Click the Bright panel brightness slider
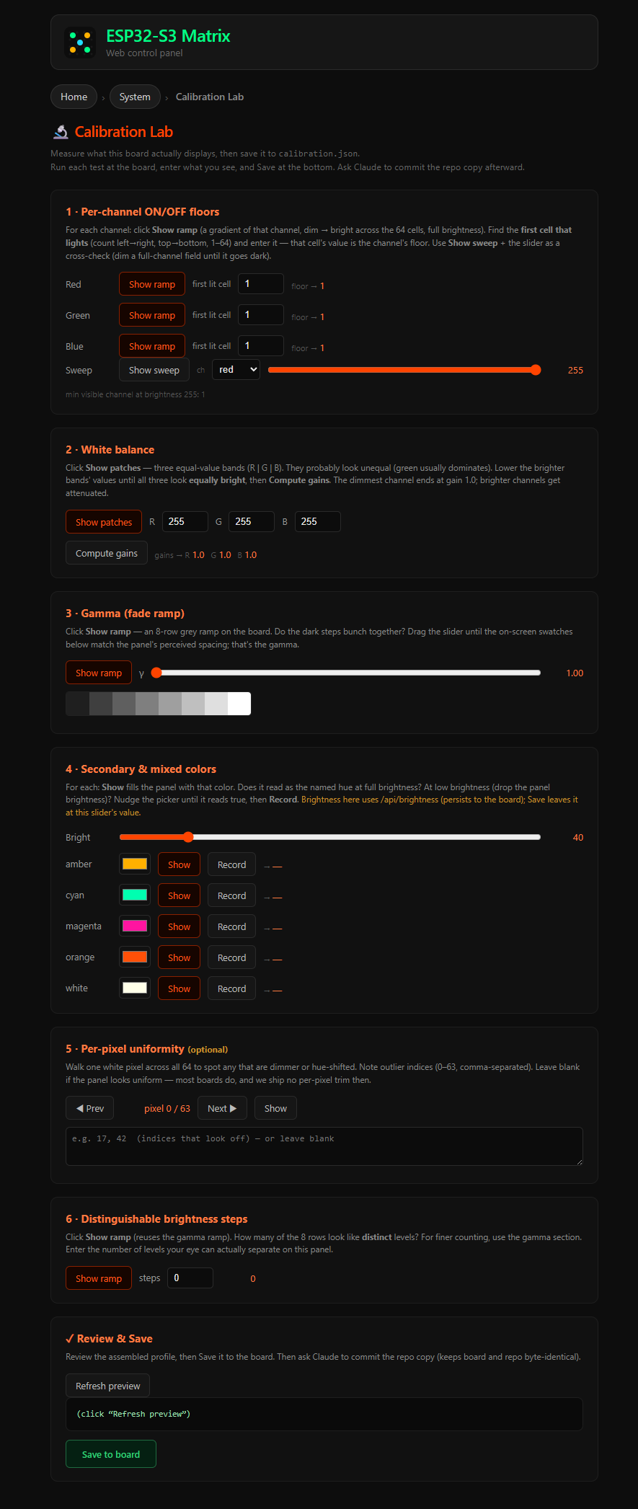The width and height of the screenshot is (638, 1509). pyautogui.click(x=330, y=837)
